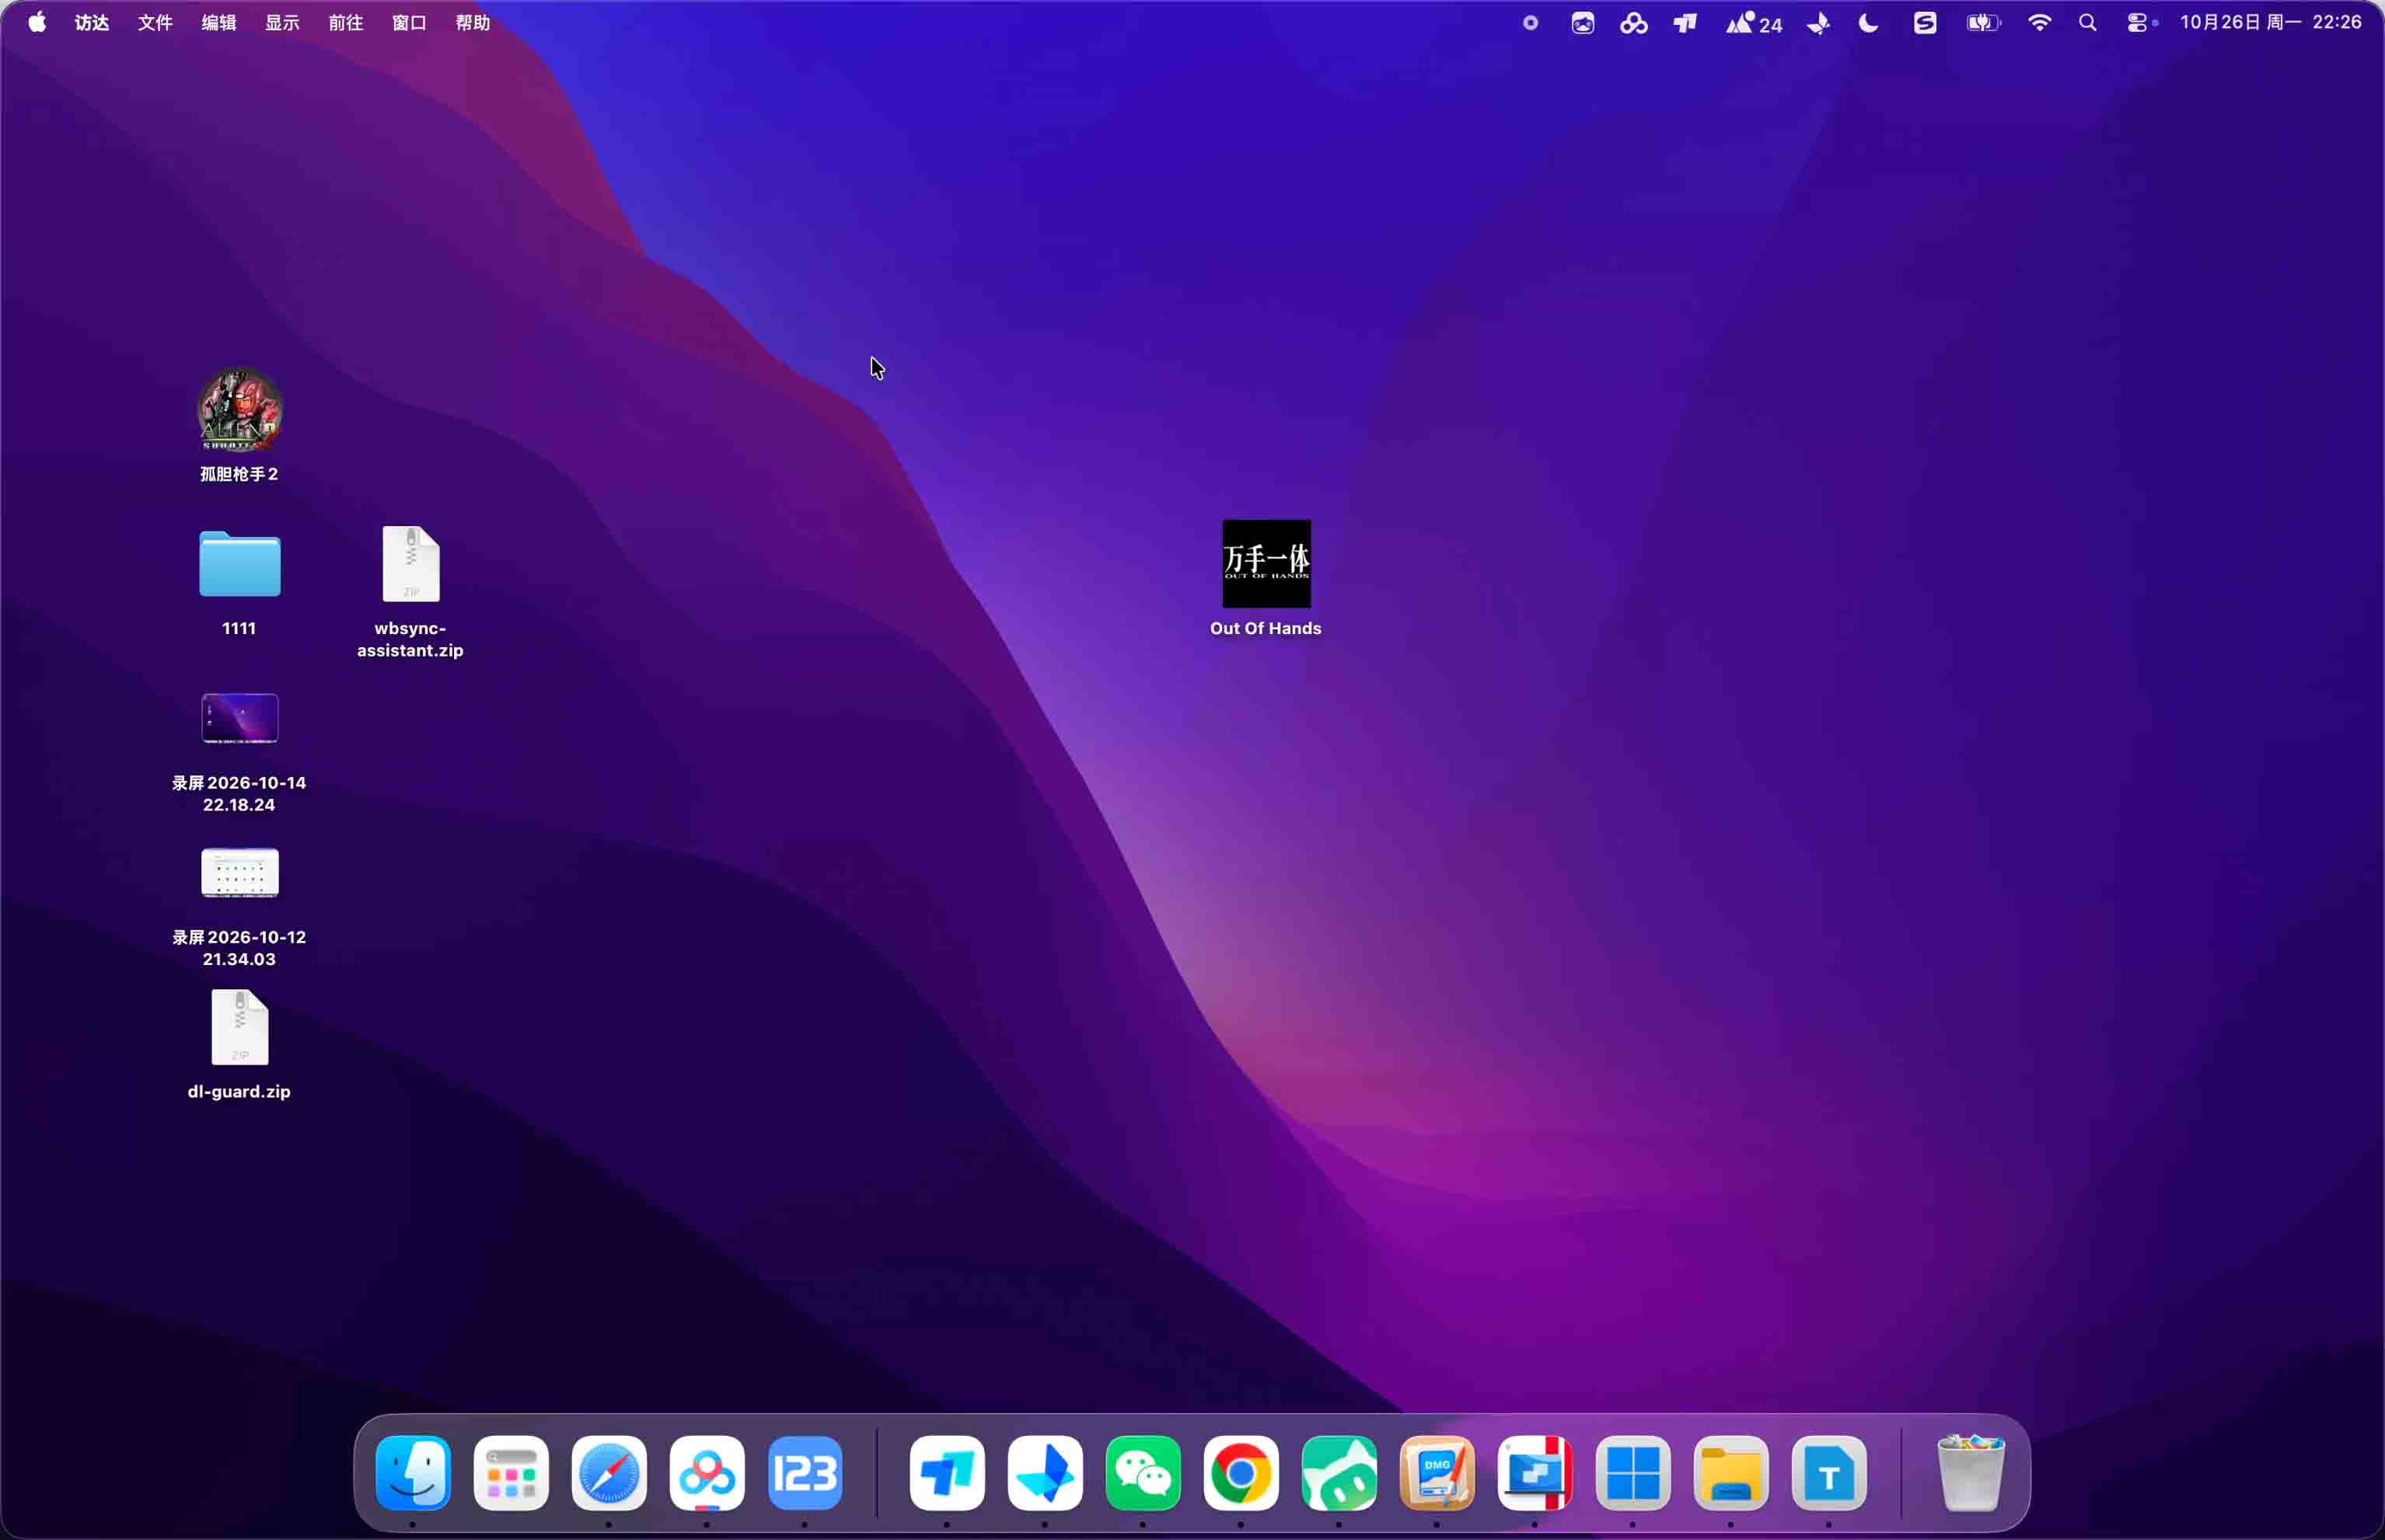This screenshot has width=2385, height=1540.
Task: Open Baidu Netdisk in the Dock
Action: pos(707,1473)
